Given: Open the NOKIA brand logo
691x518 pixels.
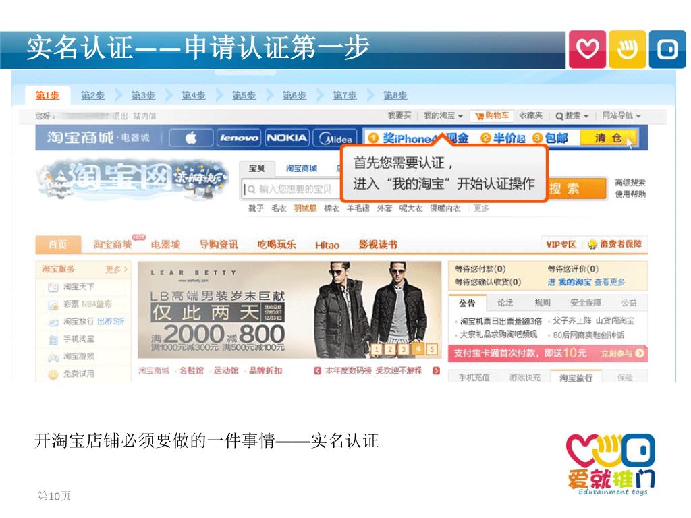Looking at the screenshot, I should 287,138.
